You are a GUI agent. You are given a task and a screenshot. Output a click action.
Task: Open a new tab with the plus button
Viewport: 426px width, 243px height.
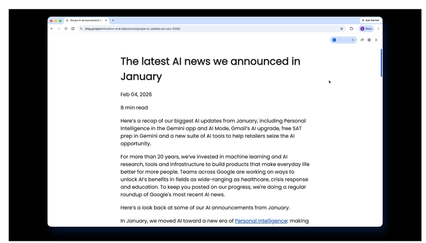point(113,20)
